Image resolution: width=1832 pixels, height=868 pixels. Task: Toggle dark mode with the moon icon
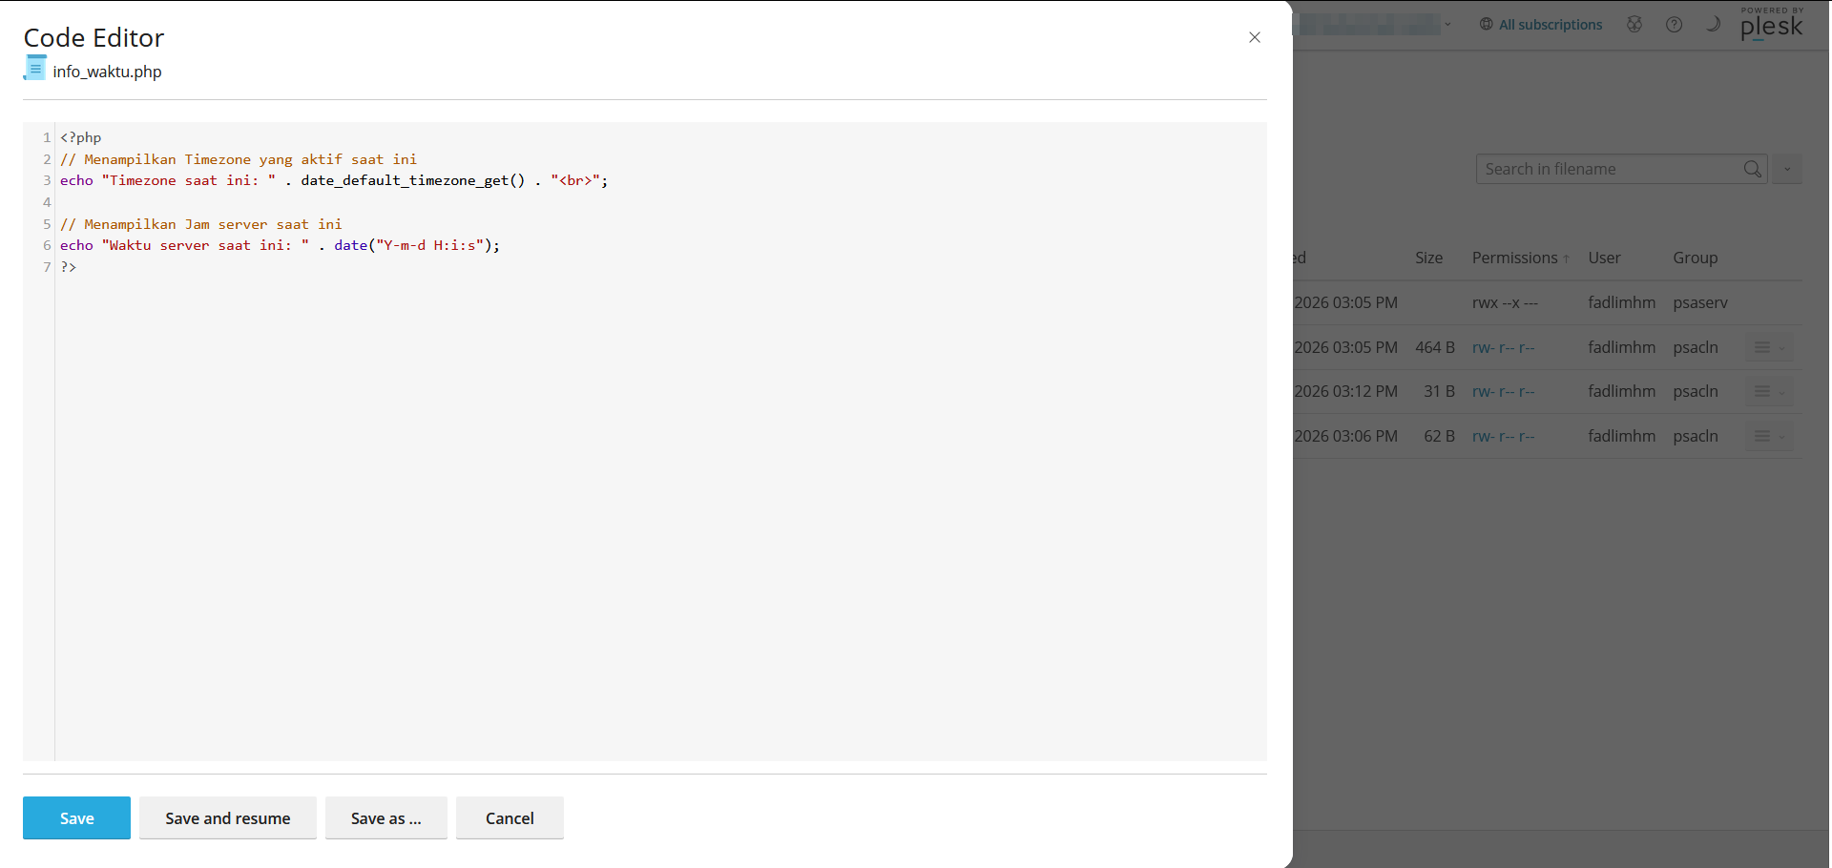click(1714, 24)
